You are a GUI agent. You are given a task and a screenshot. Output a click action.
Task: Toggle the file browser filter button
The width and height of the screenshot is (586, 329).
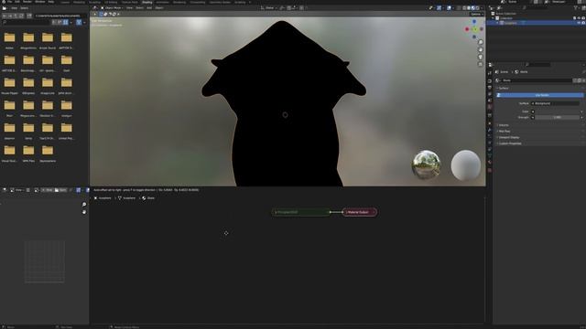click(x=79, y=22)
